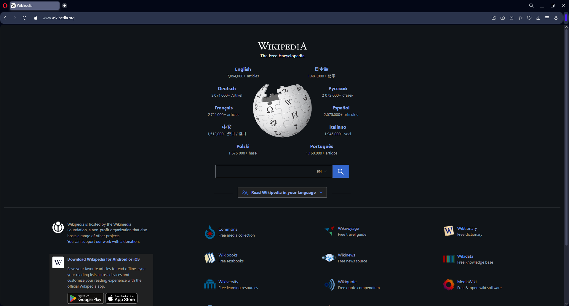Open a new tab with plus button
This screenshot has height=306, width=569.
[x=65, y=6]
